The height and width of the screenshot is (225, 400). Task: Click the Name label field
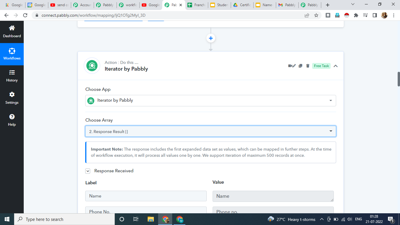(x=146, y=196)
